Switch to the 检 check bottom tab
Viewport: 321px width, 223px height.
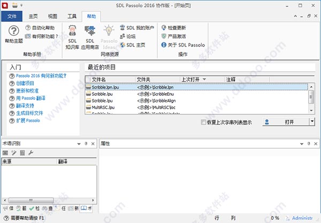(x=34, y=208)
